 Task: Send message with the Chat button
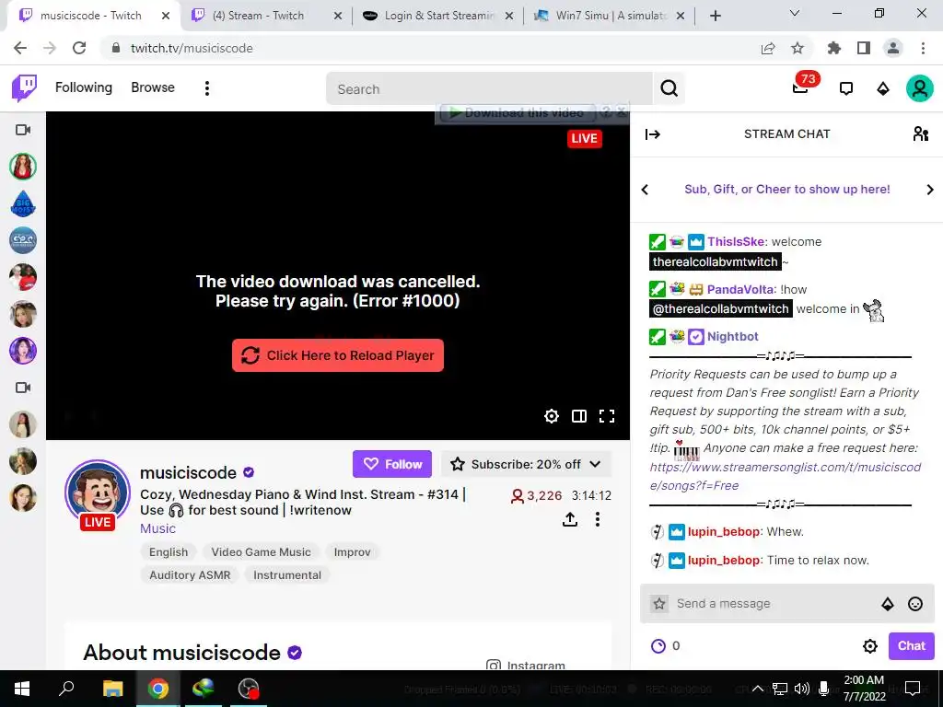click(x=911, y=645)
